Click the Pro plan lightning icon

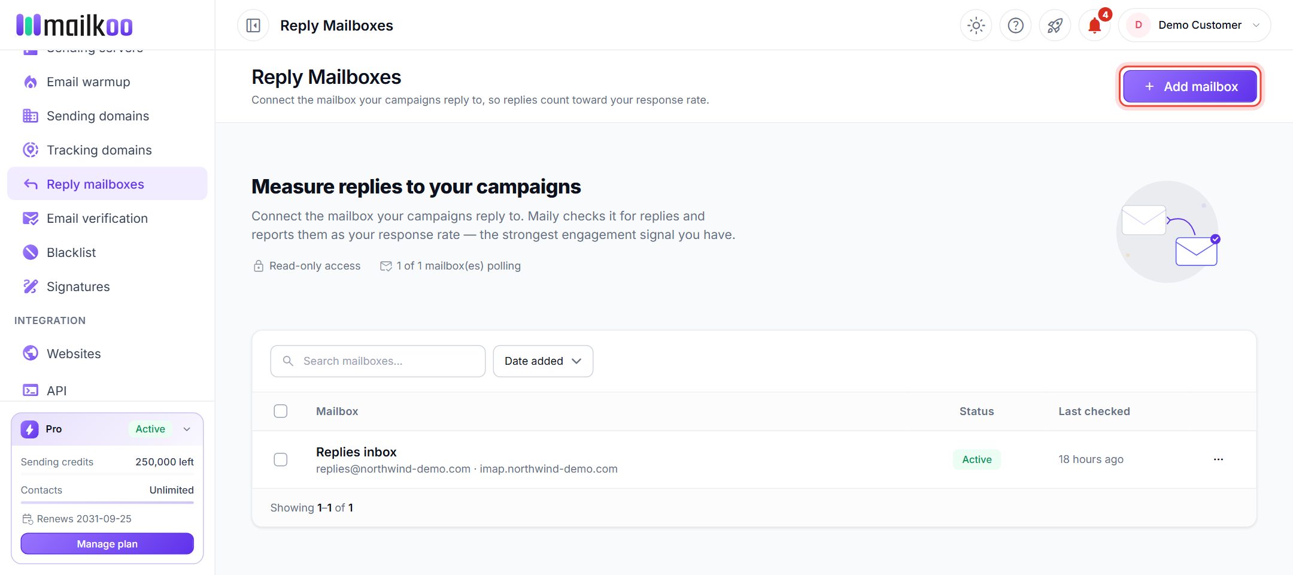pos(29,429)
